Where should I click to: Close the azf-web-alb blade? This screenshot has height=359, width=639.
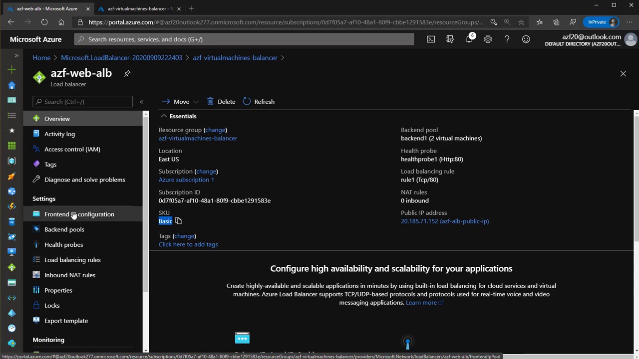pyautogui.click(x=623, y=74)
